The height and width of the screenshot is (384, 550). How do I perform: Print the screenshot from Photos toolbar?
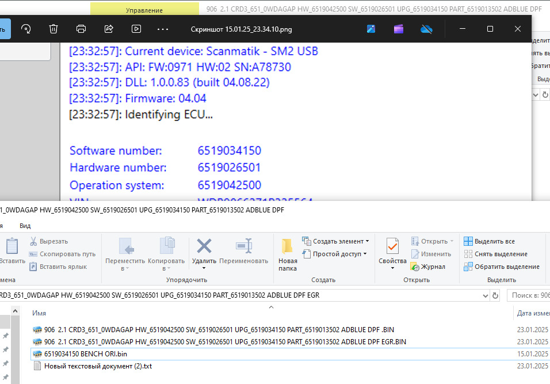[x=81, y=29]
